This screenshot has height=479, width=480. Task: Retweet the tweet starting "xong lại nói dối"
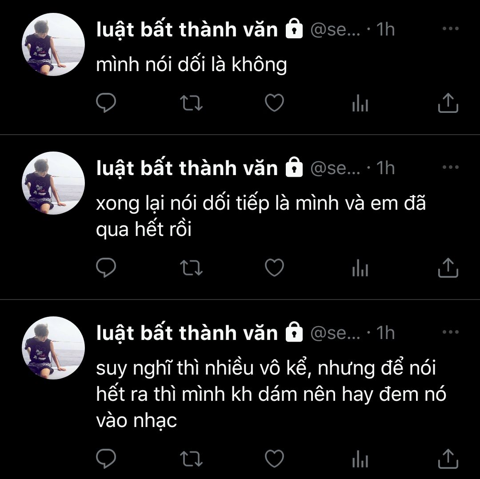point(191,267)
